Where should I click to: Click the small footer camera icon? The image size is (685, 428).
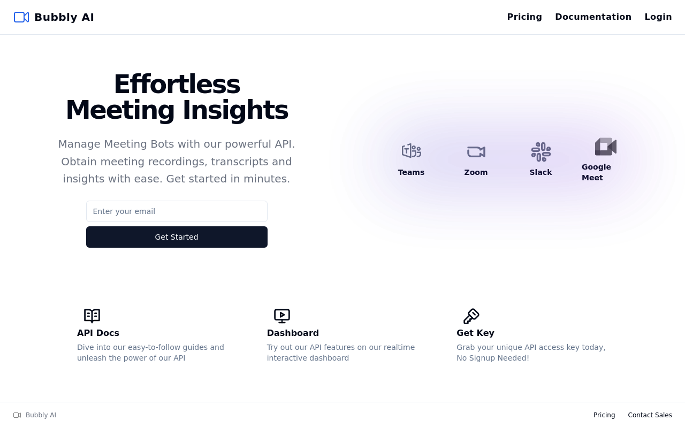coord(17,415)
